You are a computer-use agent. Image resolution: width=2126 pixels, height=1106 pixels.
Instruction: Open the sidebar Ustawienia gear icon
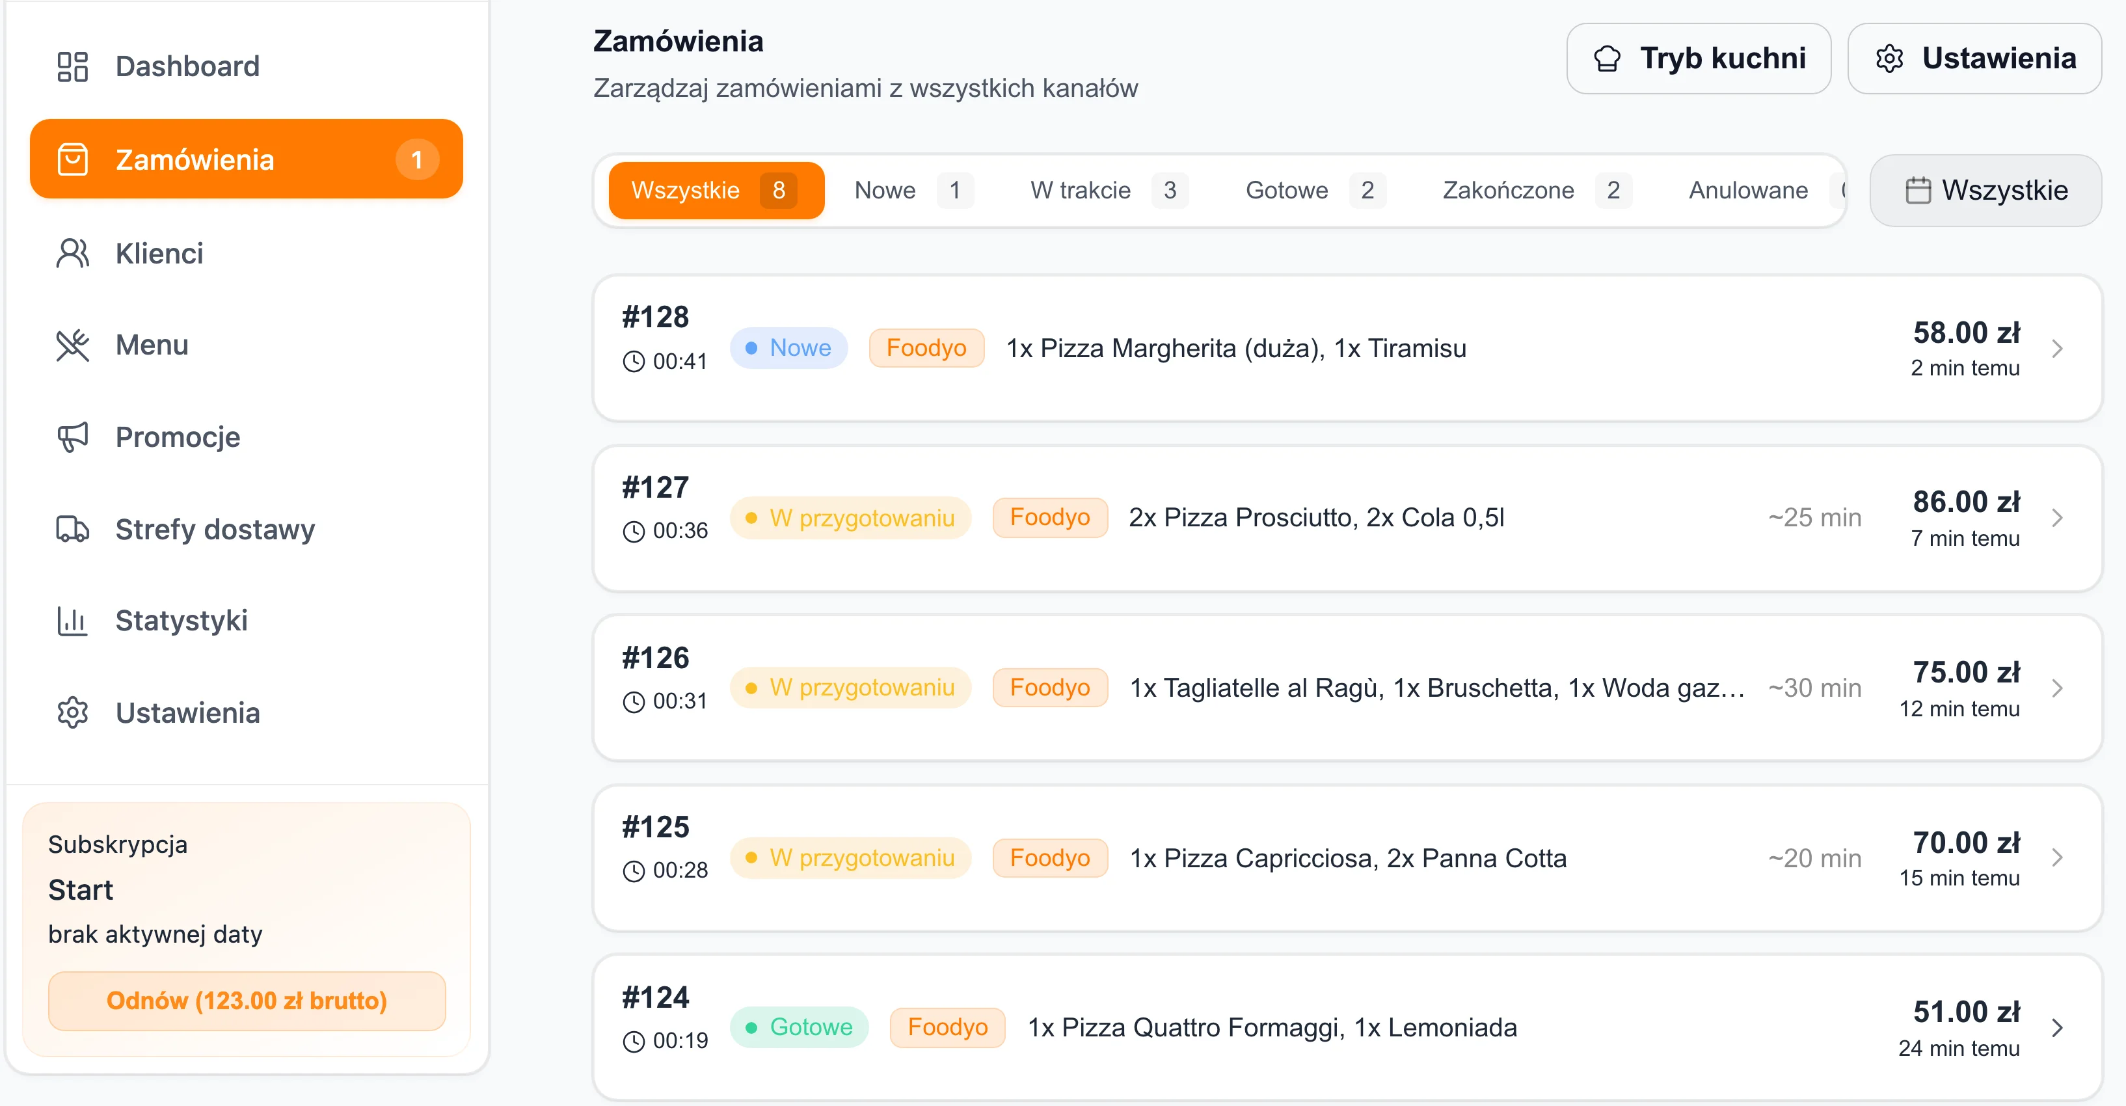coord(73,713)
